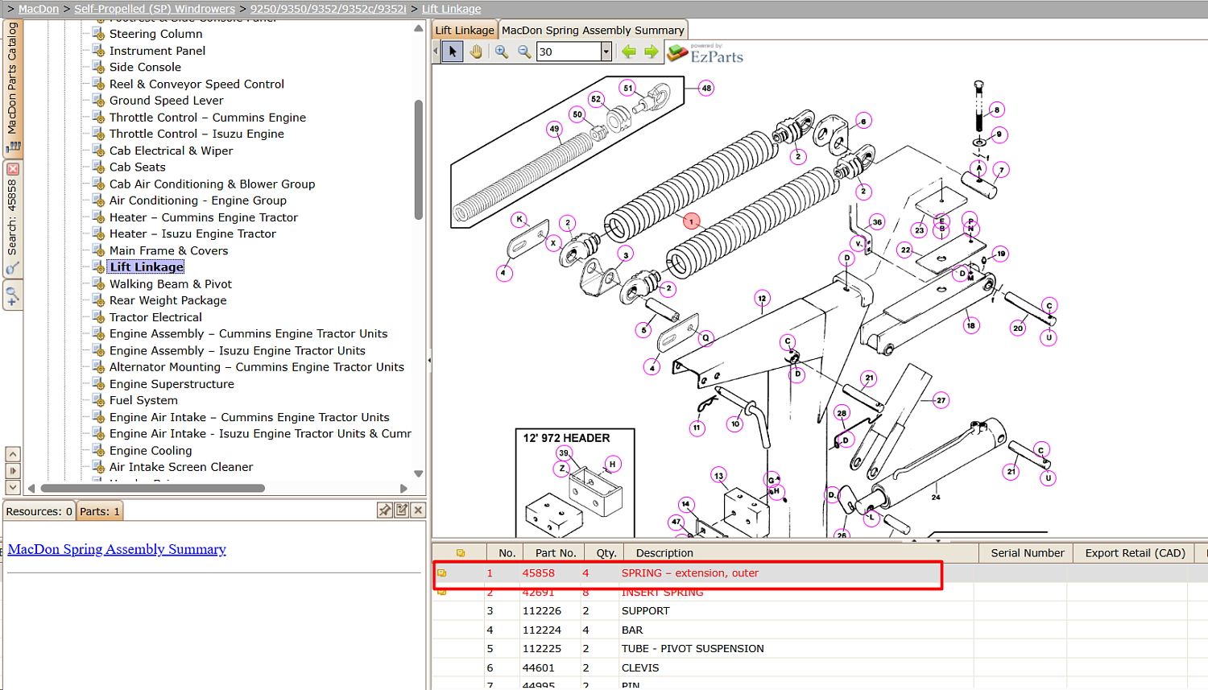Select Ground Speed Lever in the tree
1208x690 pixels.
tap(166, 100)
